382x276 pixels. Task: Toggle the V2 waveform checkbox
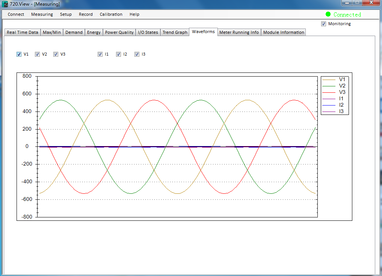click(x=38, y=54)
